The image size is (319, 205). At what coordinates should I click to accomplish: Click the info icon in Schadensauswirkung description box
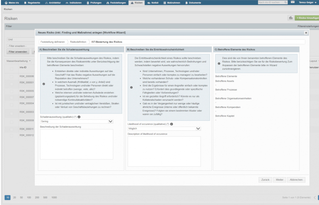[x=44, y=84]
